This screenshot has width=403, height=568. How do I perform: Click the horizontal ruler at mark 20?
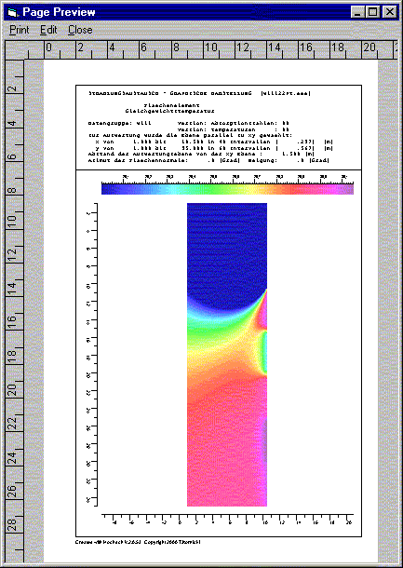point(369,47)
